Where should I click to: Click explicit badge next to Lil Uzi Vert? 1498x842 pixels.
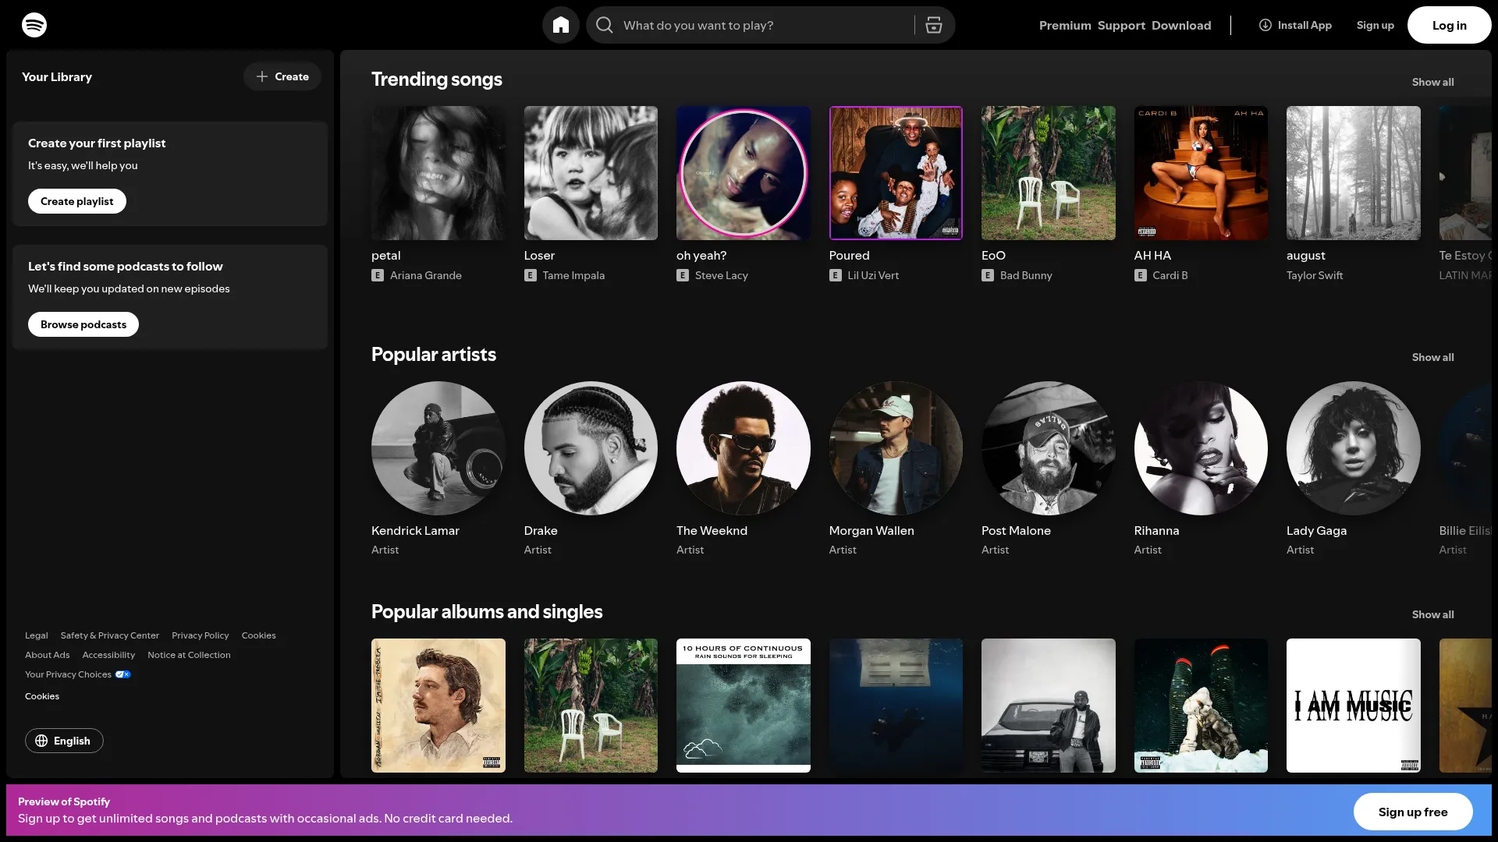point(836,275)
